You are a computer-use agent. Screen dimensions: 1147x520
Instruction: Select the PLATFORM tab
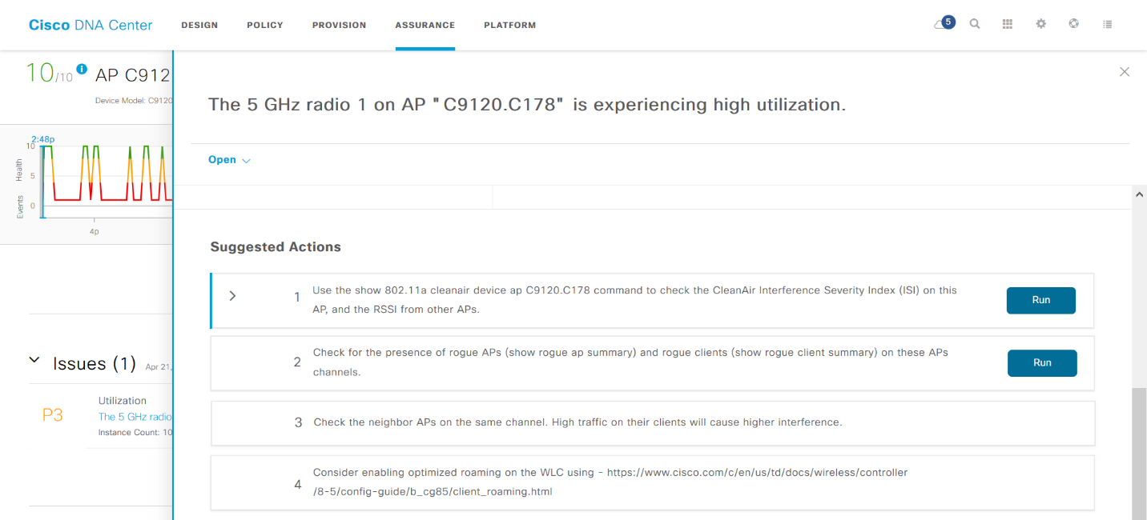point(509,26)
